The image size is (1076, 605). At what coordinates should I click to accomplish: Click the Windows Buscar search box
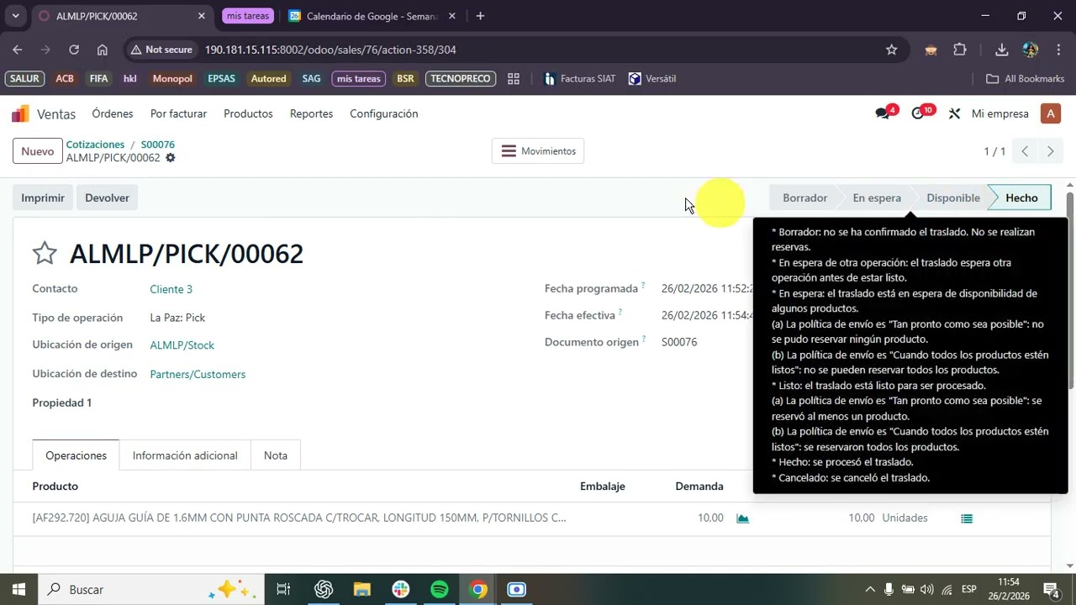coord(151,589)
